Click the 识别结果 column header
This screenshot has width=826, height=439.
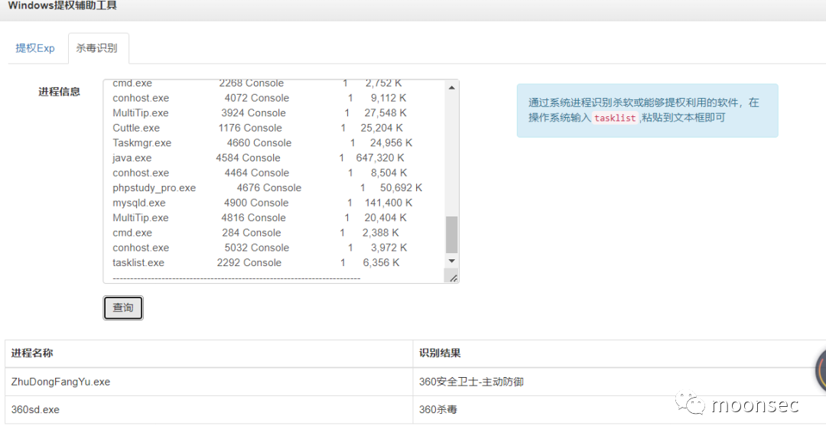pos(440,353)
